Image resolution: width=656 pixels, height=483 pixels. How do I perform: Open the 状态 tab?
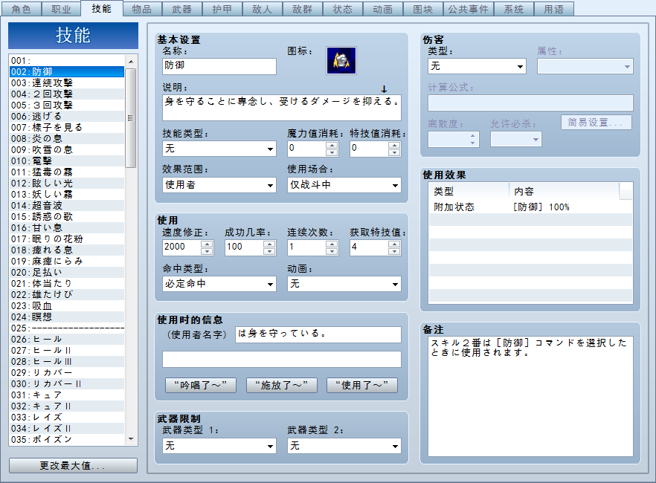[342, 9]
